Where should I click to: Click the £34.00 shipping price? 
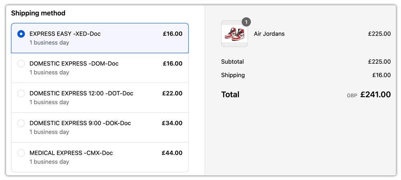coord(172,123)
